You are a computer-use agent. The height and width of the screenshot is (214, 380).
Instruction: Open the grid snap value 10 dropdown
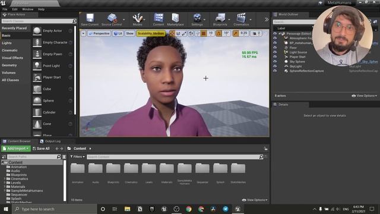point(211,33)
